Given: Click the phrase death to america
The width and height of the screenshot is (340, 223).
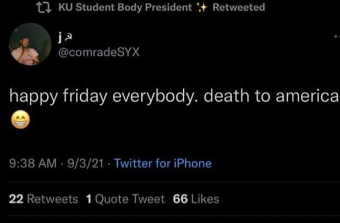Looking at the screenshot, I should click(x=271, y=96).
